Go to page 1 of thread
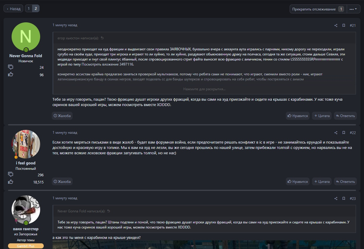 click(29, 9)
